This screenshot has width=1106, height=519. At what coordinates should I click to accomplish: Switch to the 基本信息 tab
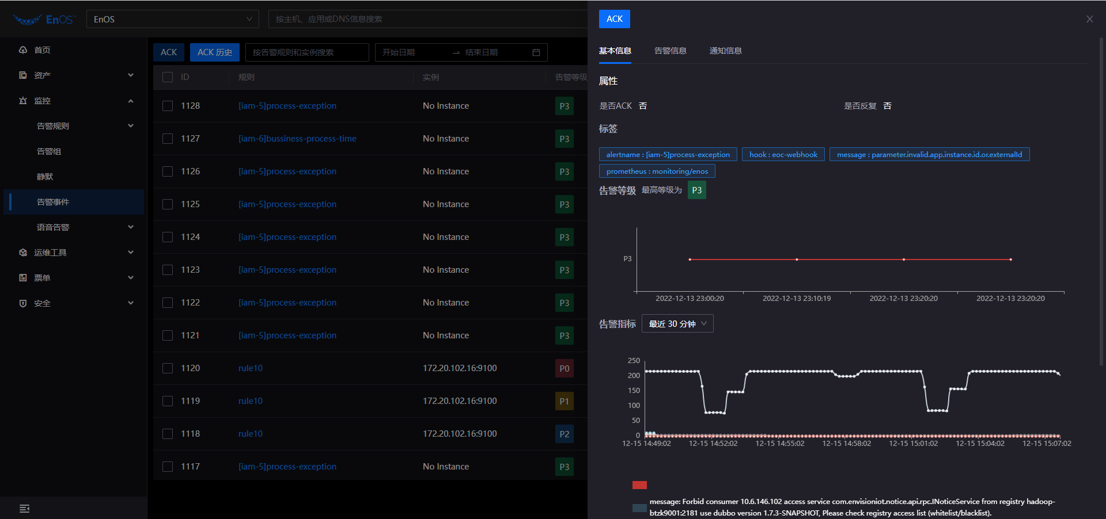(615, 51)
